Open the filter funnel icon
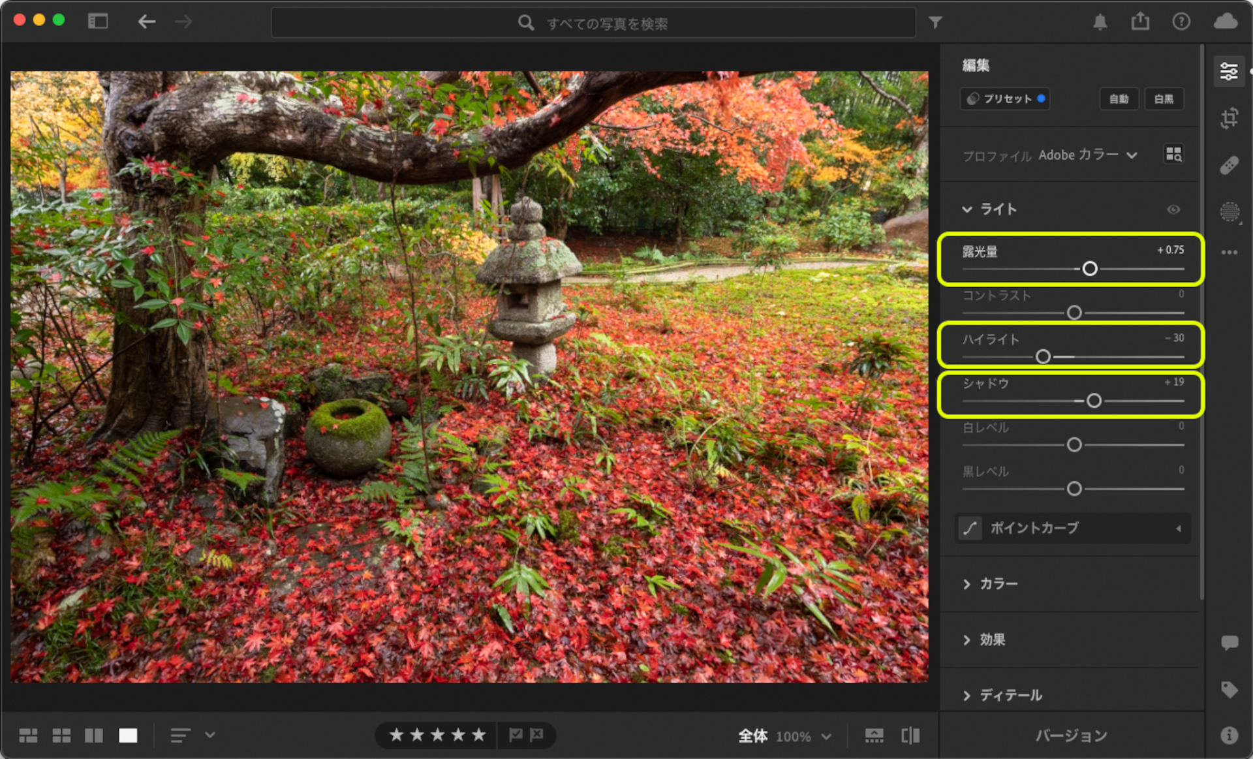 [x=935, y=23]
